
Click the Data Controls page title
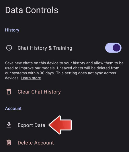tap(32, 10)
